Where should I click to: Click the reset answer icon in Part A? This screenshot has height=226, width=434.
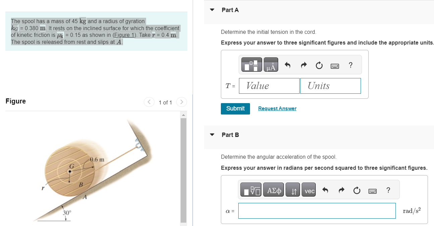click(319, 65)
